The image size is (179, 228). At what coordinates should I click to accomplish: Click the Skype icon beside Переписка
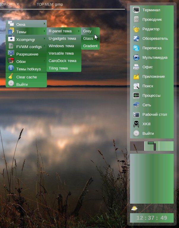(136, 48)
